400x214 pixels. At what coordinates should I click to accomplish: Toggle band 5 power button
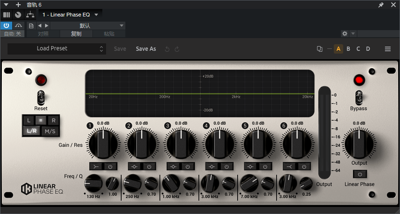(x=265, y=166)
